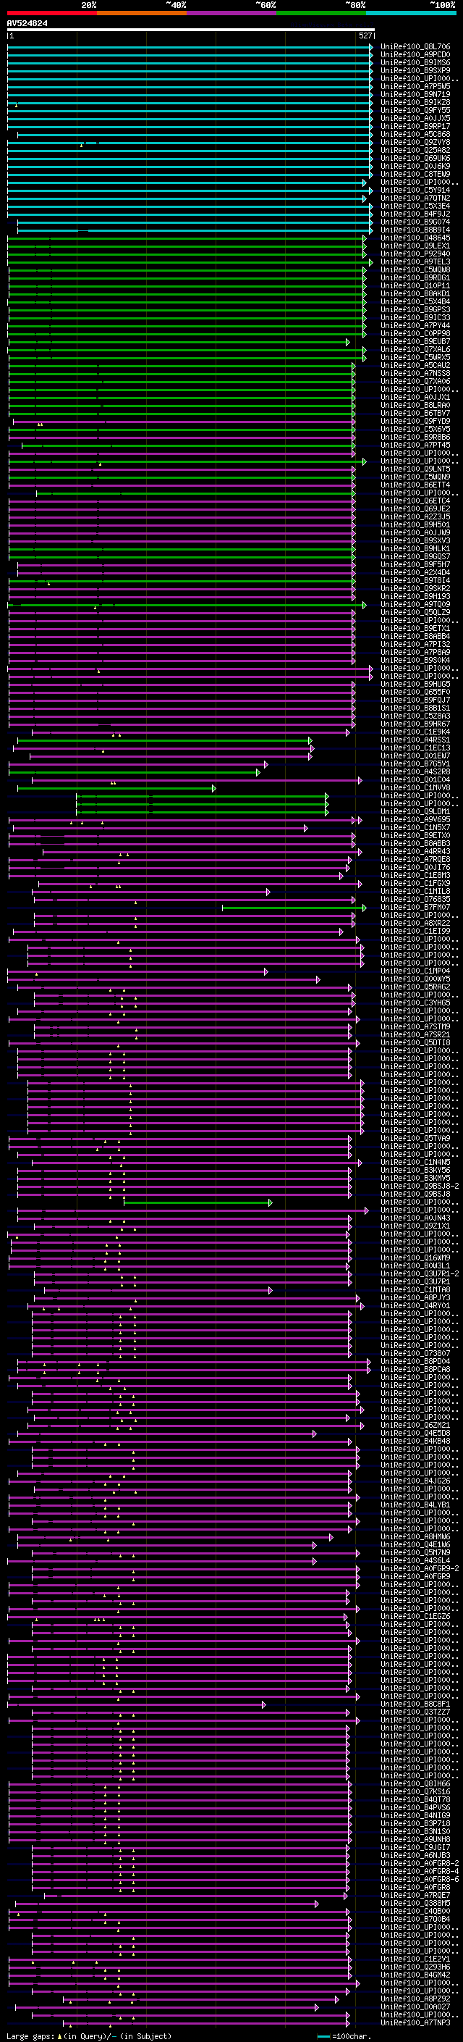Screen dimensions: 463x2042
Task: Click the UniRef100_Q9LNT5 hit label
Action: [415, 469]
